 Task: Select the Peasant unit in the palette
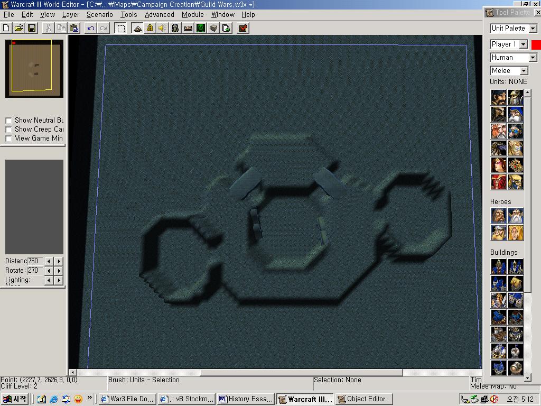[x=499, y=97]
